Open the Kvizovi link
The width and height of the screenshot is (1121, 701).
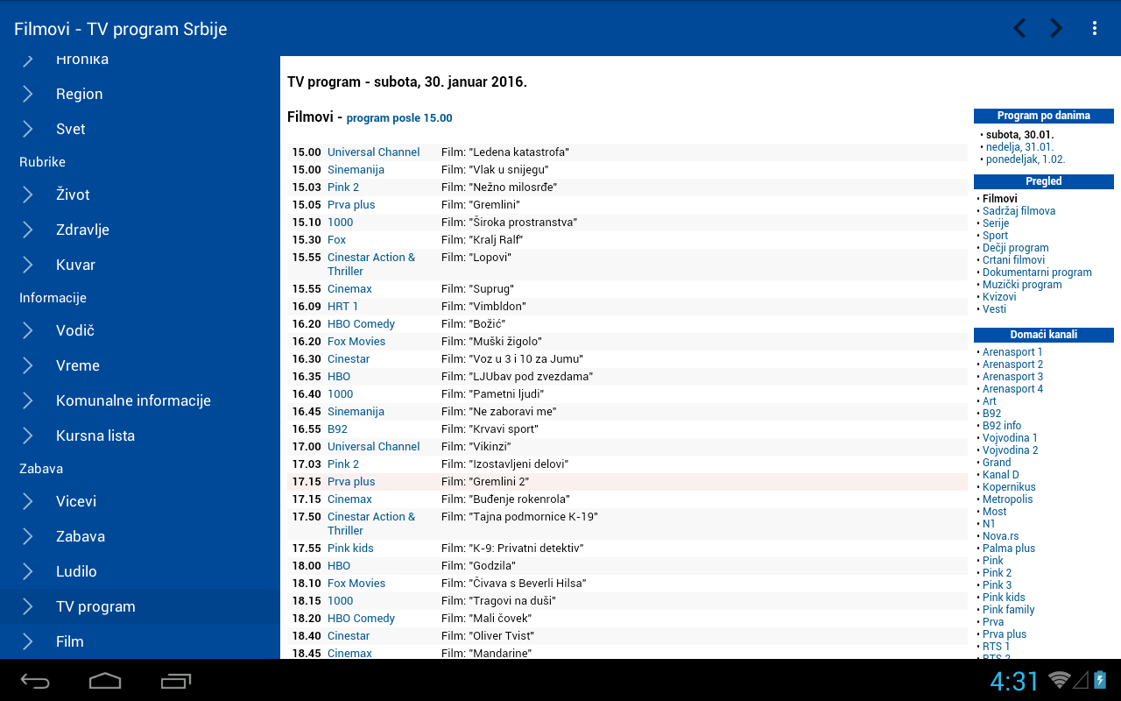click(x=999, y=297)
